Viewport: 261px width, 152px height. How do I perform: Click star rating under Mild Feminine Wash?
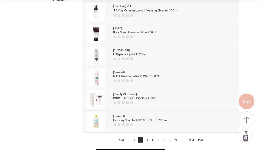[x=123, y=80]
